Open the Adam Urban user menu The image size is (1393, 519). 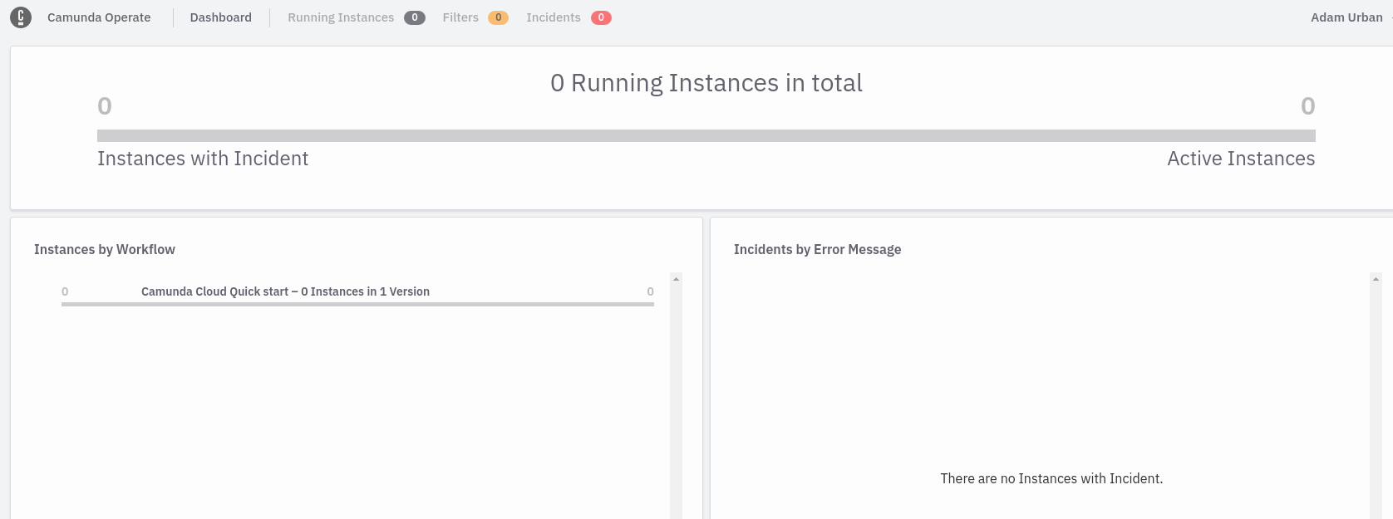click(1346, 17)
